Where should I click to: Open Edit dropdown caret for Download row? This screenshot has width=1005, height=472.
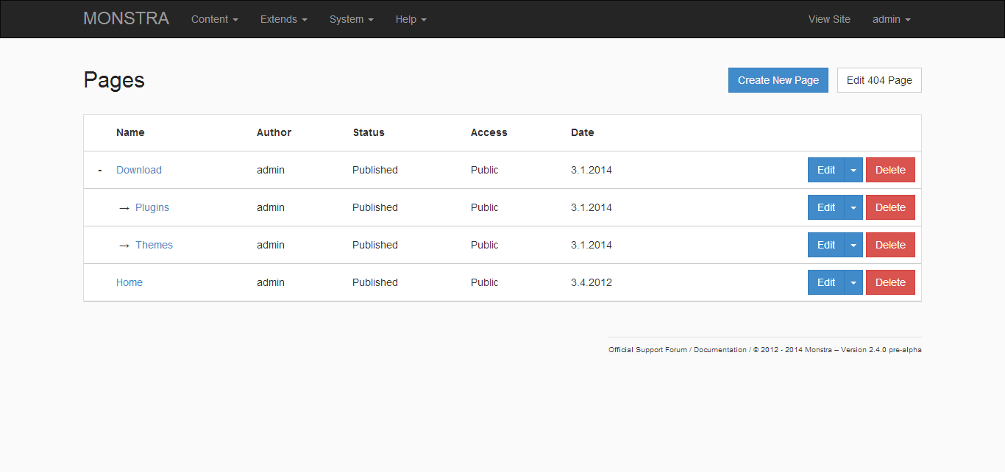(x=853, y=170)
